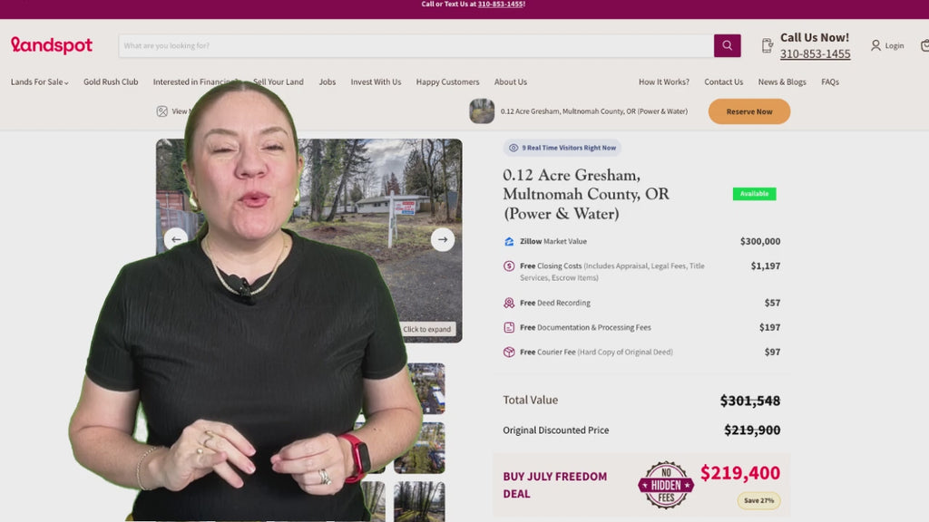Go to previous photo with left arrow
Viewport: 929px width, 522px height.
click(x=176, y=239)
